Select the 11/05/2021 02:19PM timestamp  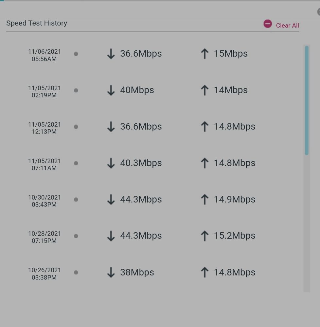click(x=44, y=92)
